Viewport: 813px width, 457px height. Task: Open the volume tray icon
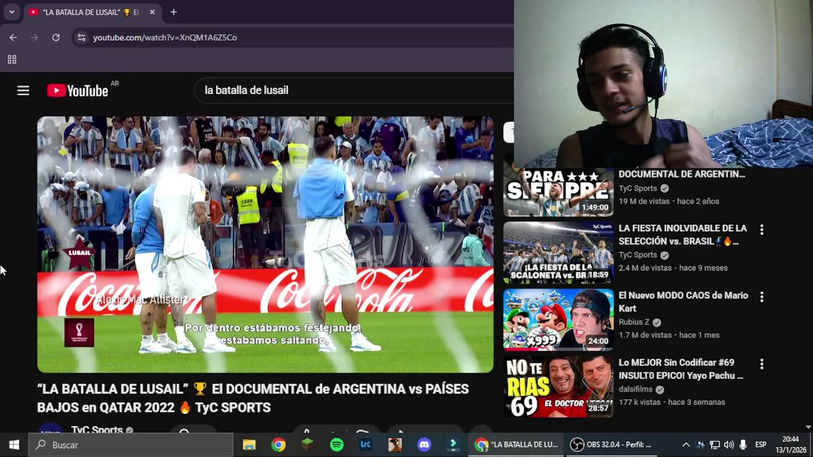coord(729,445)
